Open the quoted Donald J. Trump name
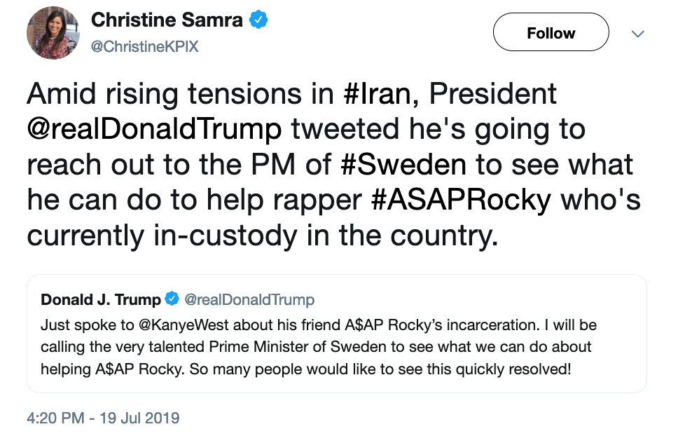Screen dimensions: 678x436 [x=101, y=300]
